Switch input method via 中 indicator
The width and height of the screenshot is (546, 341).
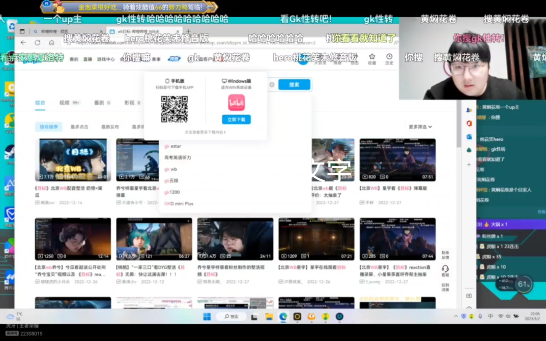pos(490,316)
